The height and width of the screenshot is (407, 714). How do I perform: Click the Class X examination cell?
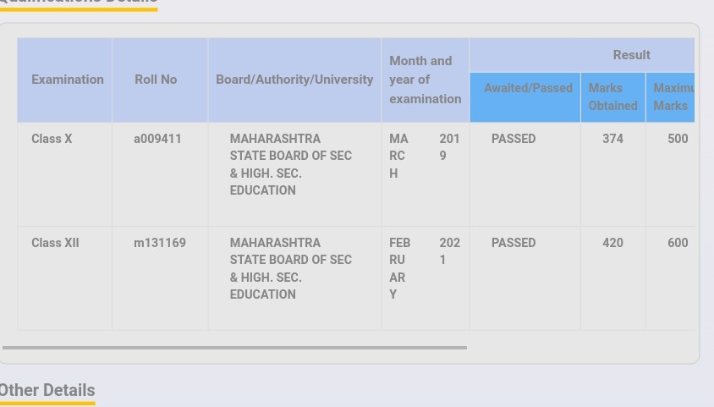point(52,139)
